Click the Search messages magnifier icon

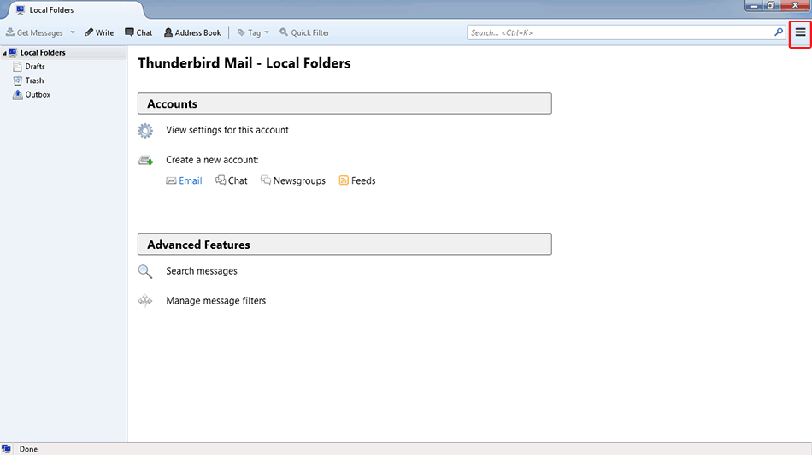[145, 271]
